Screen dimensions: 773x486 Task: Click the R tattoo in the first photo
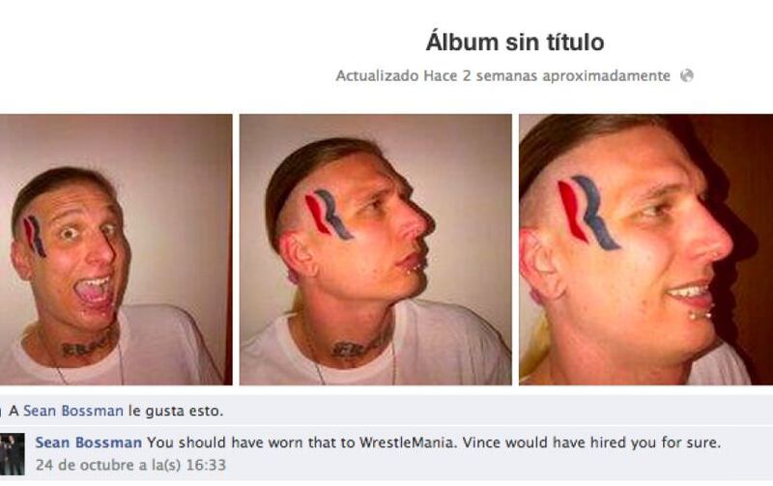pyautogui.click(x=35, y=237)
